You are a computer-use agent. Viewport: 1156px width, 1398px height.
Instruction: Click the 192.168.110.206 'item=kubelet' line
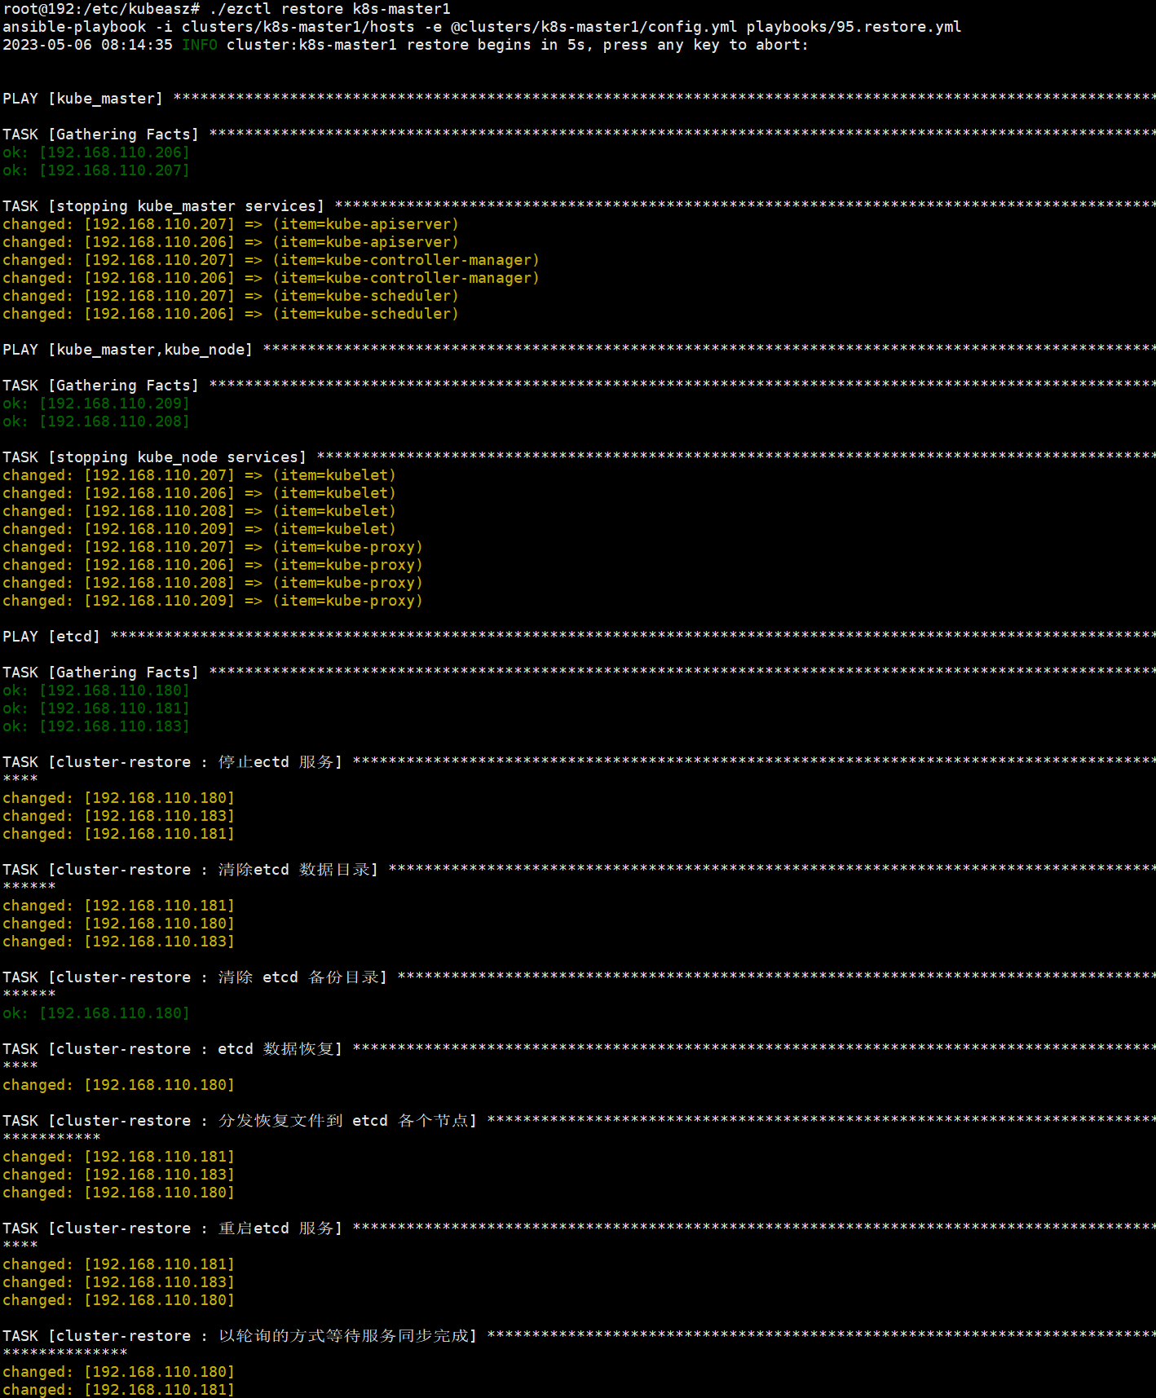199,493
